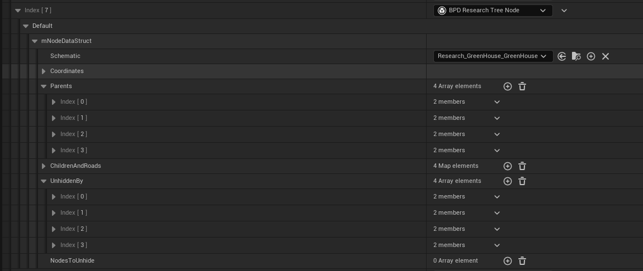Add element to Parents array
Image resolution: width=643 pixels, height=271 pixels.
[508, 86]
